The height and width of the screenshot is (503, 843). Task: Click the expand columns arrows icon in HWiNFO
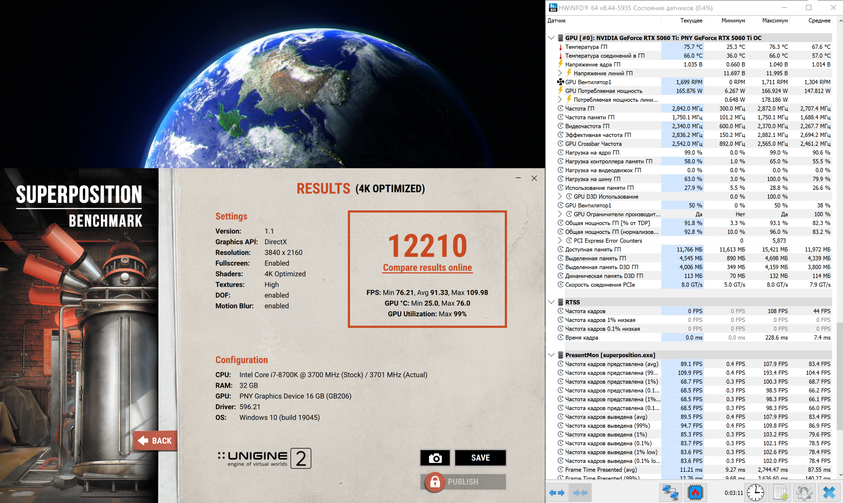(557, 493)
